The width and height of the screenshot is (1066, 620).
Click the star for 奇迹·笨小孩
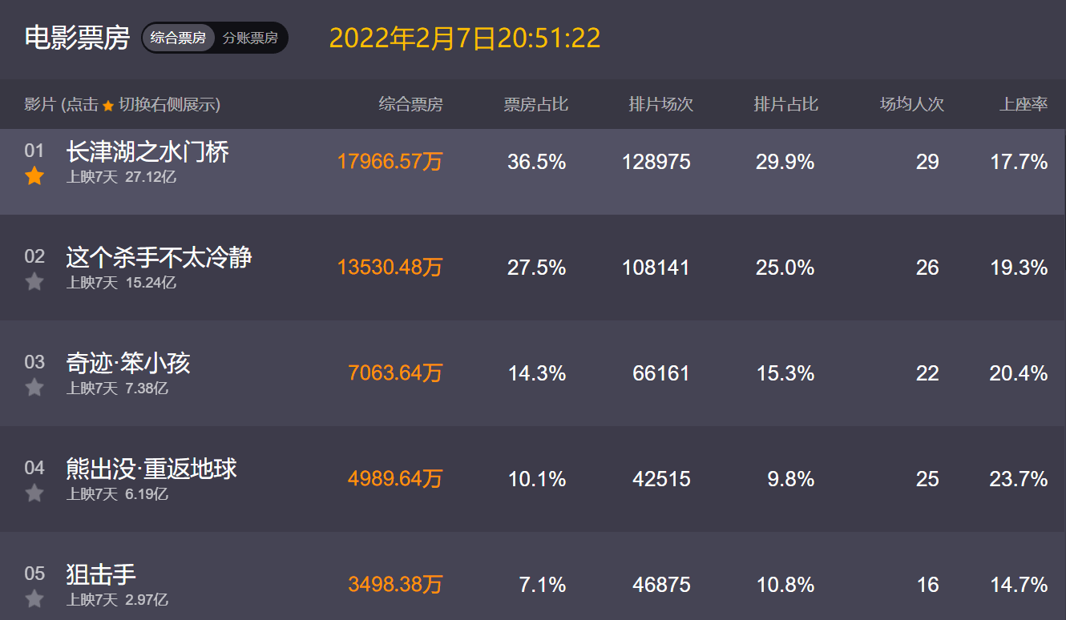(34, 388)
